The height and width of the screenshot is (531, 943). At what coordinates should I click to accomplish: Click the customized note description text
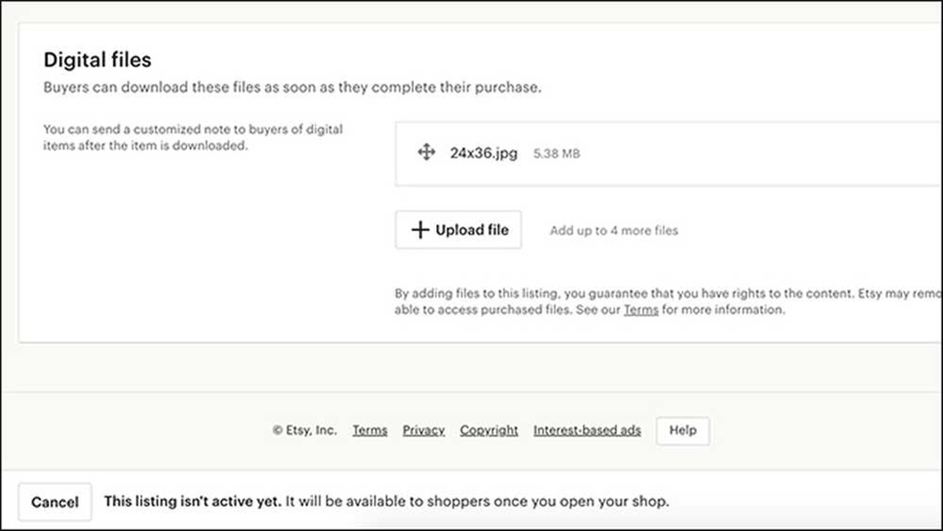click(x=193, y=137)
